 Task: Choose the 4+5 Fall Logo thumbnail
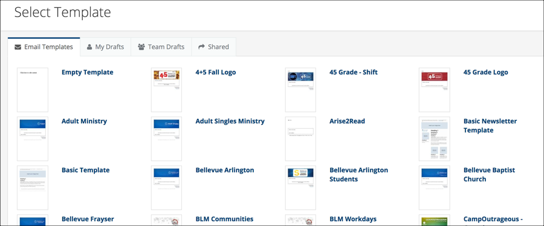coord(167,90)
